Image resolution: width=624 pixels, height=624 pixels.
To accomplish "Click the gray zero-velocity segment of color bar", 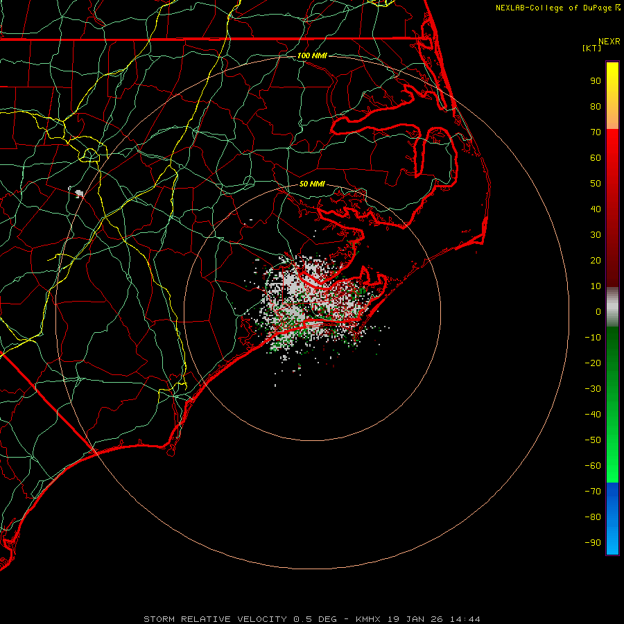I will (612, 307).
